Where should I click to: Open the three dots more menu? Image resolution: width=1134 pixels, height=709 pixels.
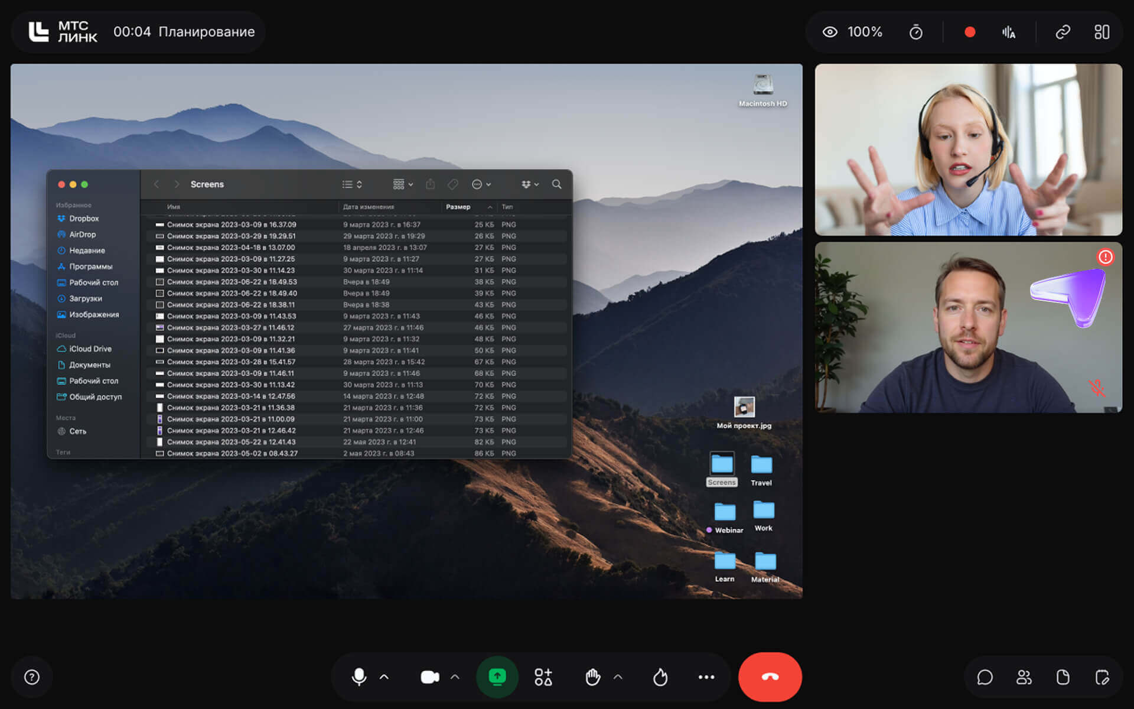coord(706,677)
